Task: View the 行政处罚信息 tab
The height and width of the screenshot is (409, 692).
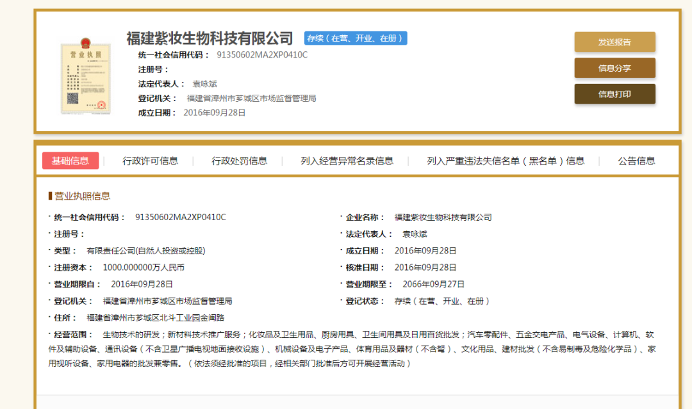Action: click(x=240, y=161)
